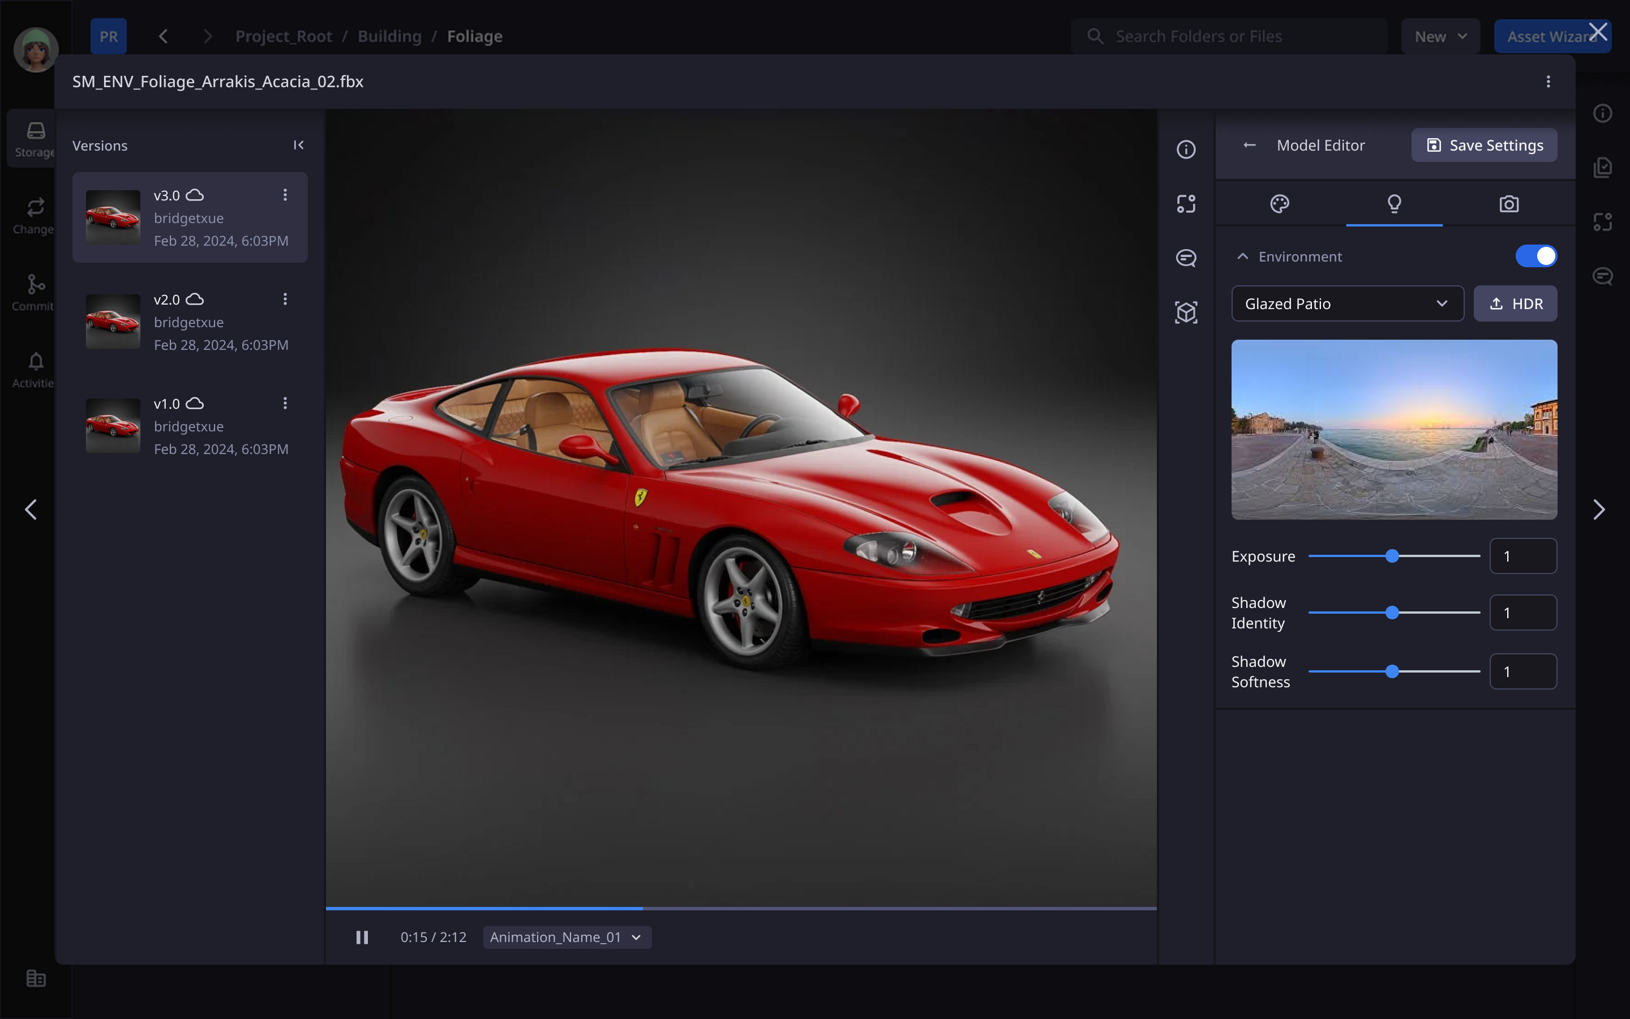
Task: Click the file name SM_ENV_Foliage_Arrakis_Acacia_02.fbx
Action: [x=217, y=82]
